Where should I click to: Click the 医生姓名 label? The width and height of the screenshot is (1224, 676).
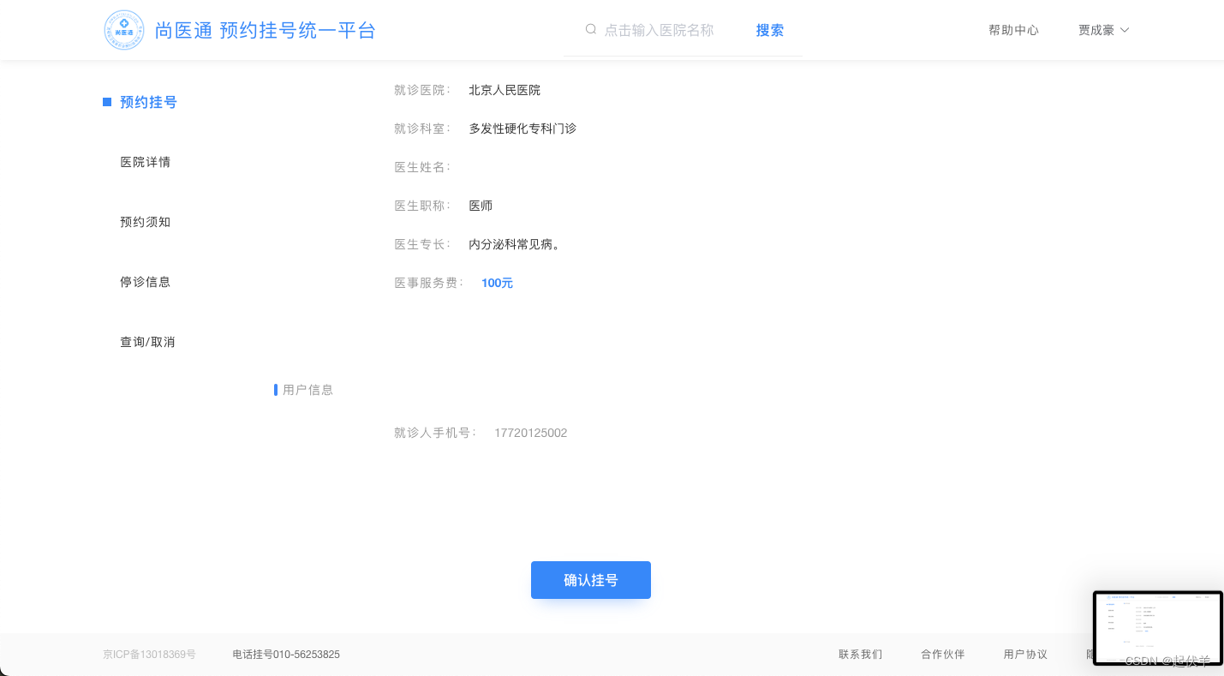point(422,167)
